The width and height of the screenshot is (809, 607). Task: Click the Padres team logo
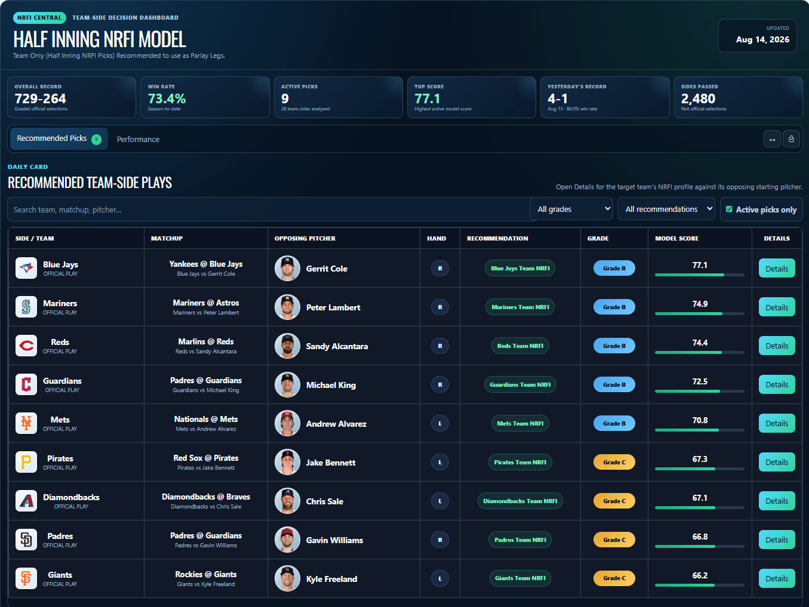coord(26,540)
